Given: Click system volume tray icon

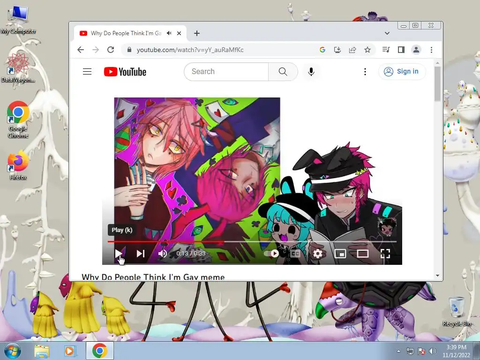Looking at the screenshot, I should 432,351.
